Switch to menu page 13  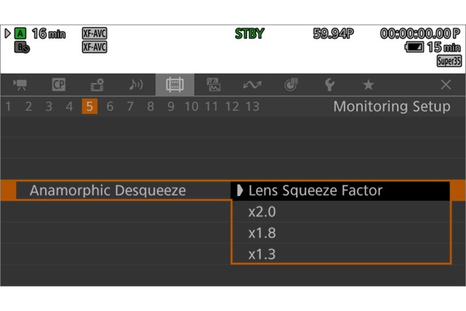[x=252, y=107]
